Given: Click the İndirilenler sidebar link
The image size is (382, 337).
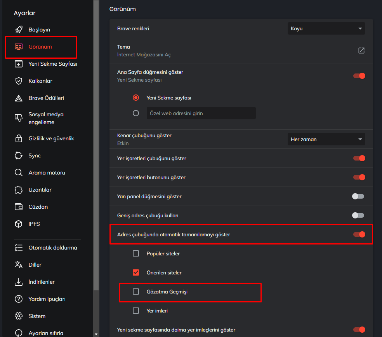Looking at the screenshot, I should click(x=42, y=282).
